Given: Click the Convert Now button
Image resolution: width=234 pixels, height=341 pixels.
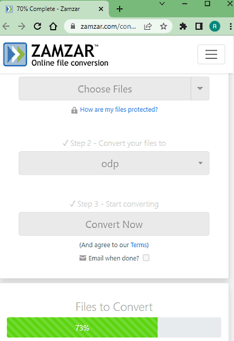Looking at the screenshot, I should click(114, 224).
